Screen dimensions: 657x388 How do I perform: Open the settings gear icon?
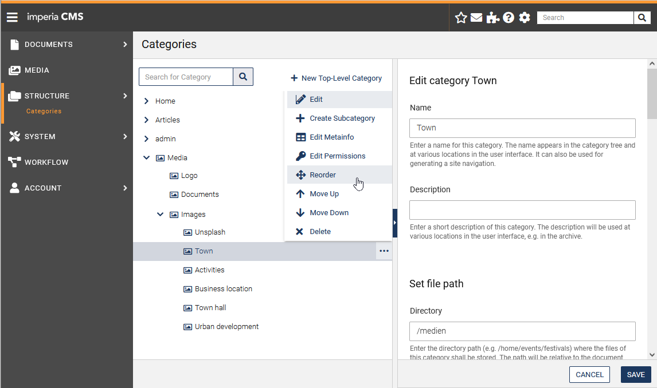[525, 17]
